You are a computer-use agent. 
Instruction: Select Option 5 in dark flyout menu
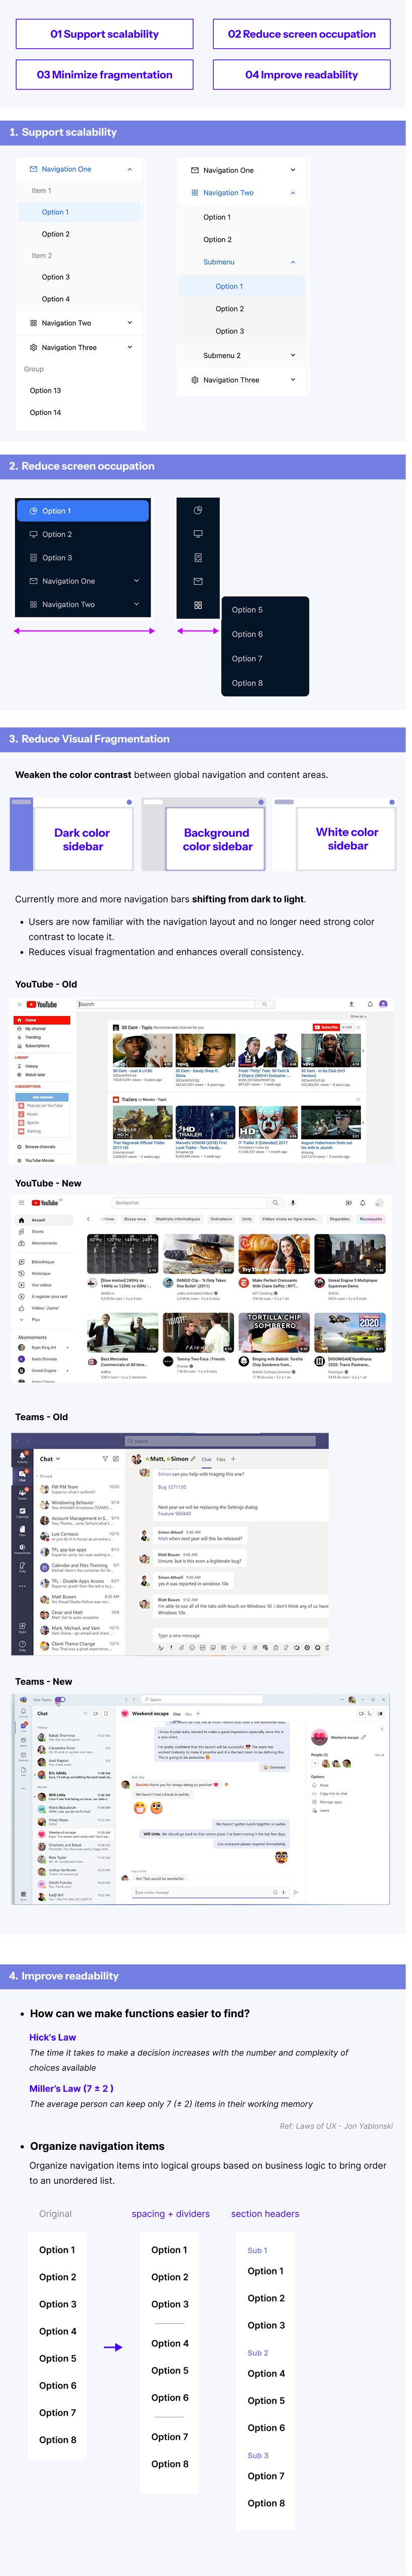click(x=247, y=610)
